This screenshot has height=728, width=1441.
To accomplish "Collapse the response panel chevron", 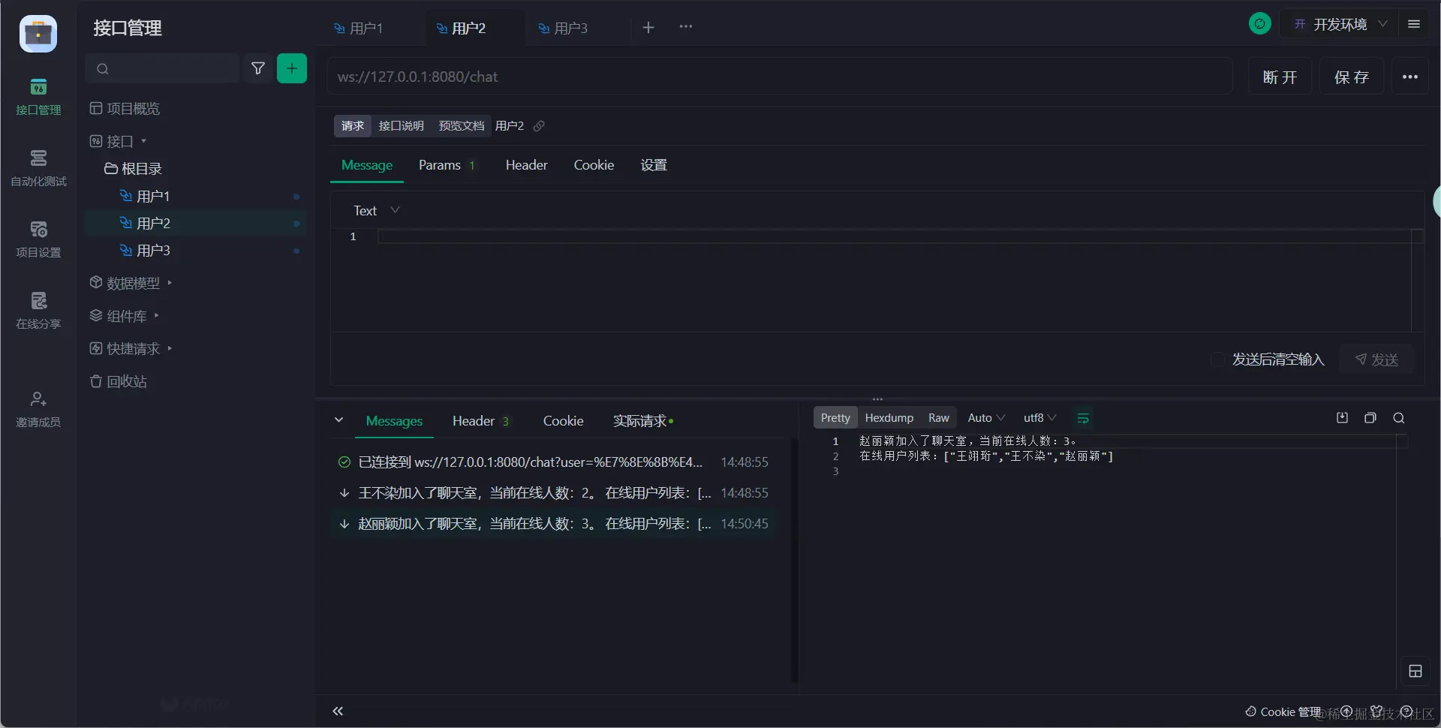I will click(339, 420).
